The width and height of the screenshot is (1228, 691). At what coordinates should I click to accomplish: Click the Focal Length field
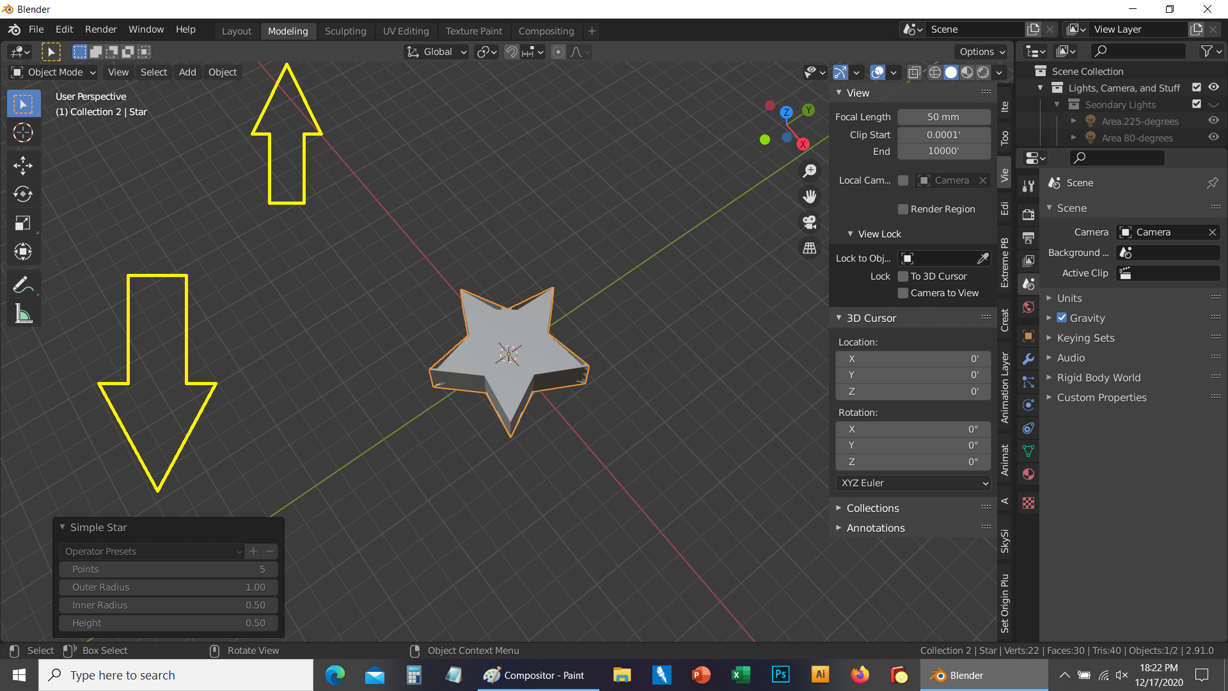943,117
